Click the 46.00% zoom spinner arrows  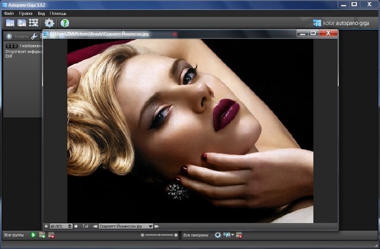tap(70, 226)
